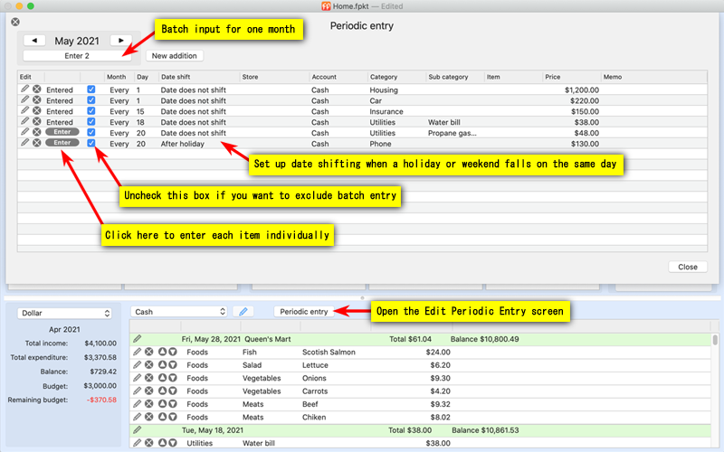This screenshot has width=724, height=452.
Task: Click the Sub category column header
Action: point(454,77)
